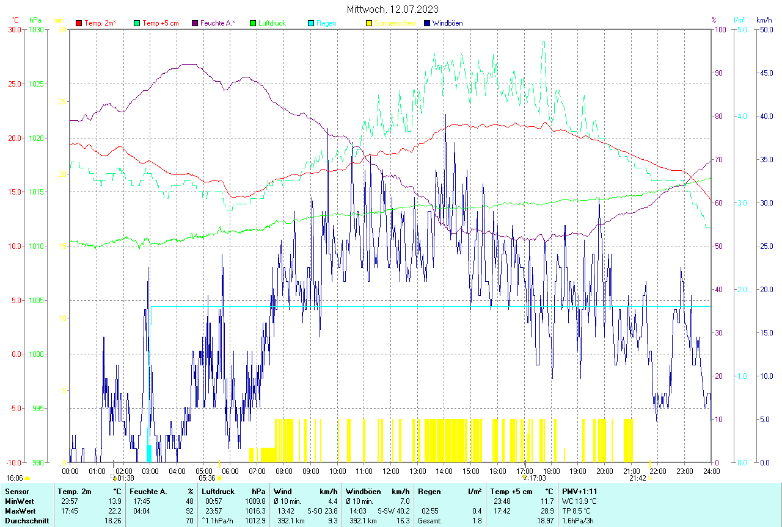Click the Feuchte A. column header
Screen dimensions: 782x527
coord(161,492)
